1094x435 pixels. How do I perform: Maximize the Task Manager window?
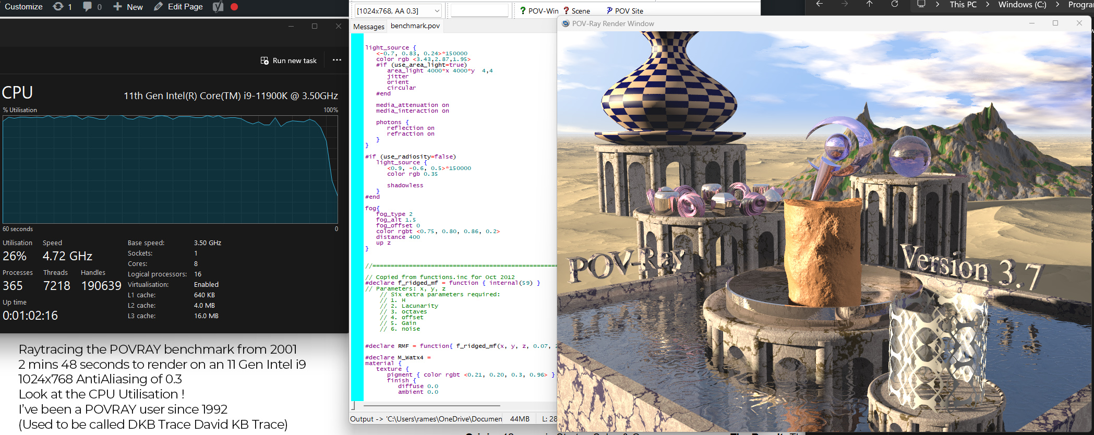pyautogui.click(x=315, y=26)
